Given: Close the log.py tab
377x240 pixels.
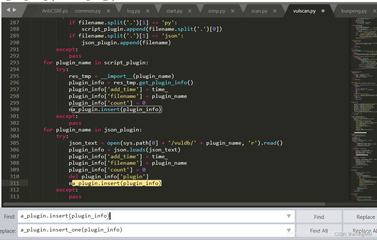Looking at the screenshot, I should [x=148, y=11].
